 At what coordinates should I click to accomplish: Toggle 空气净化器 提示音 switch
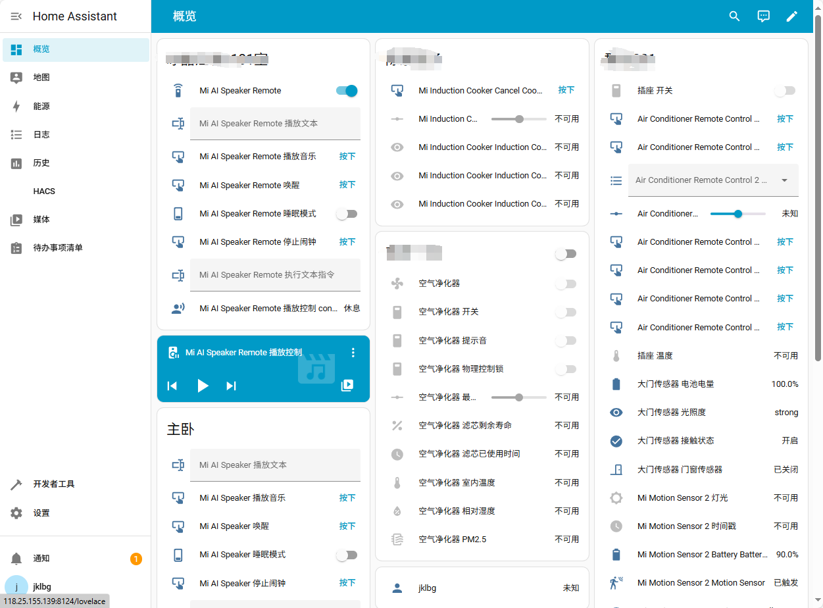pyautogui.click(x=566, y=340)
